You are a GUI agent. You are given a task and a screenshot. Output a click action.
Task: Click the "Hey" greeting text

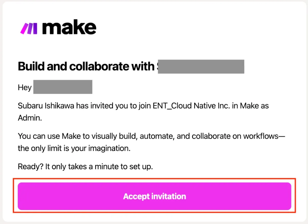coord(25,88)
